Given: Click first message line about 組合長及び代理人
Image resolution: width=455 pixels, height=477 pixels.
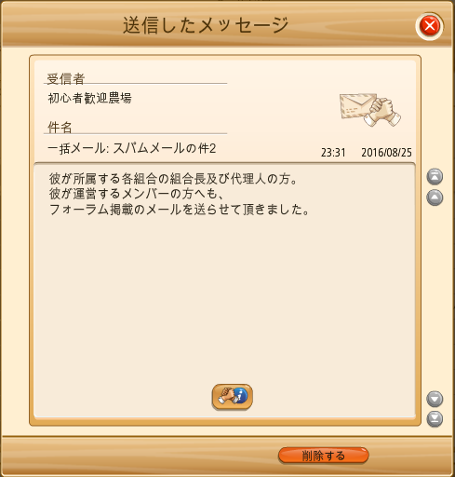Looking at the screenshot, I should pyautogui.click(x=173, y=179).
